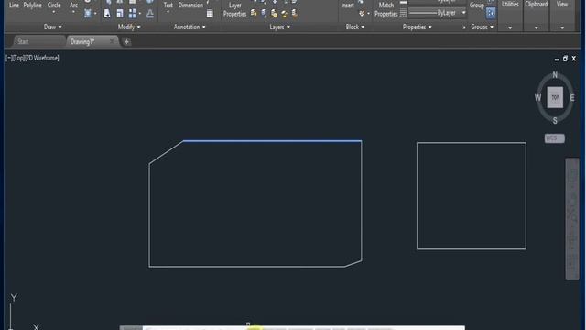
Task: Click the edit attributes icon below Insert
Action: point(361,14)
